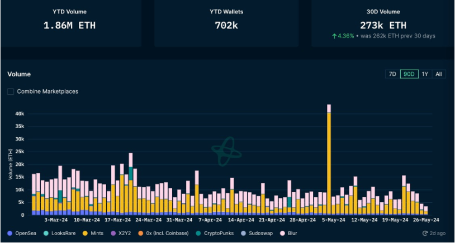Open the YTD Wallets 702k card

[226, 25]
